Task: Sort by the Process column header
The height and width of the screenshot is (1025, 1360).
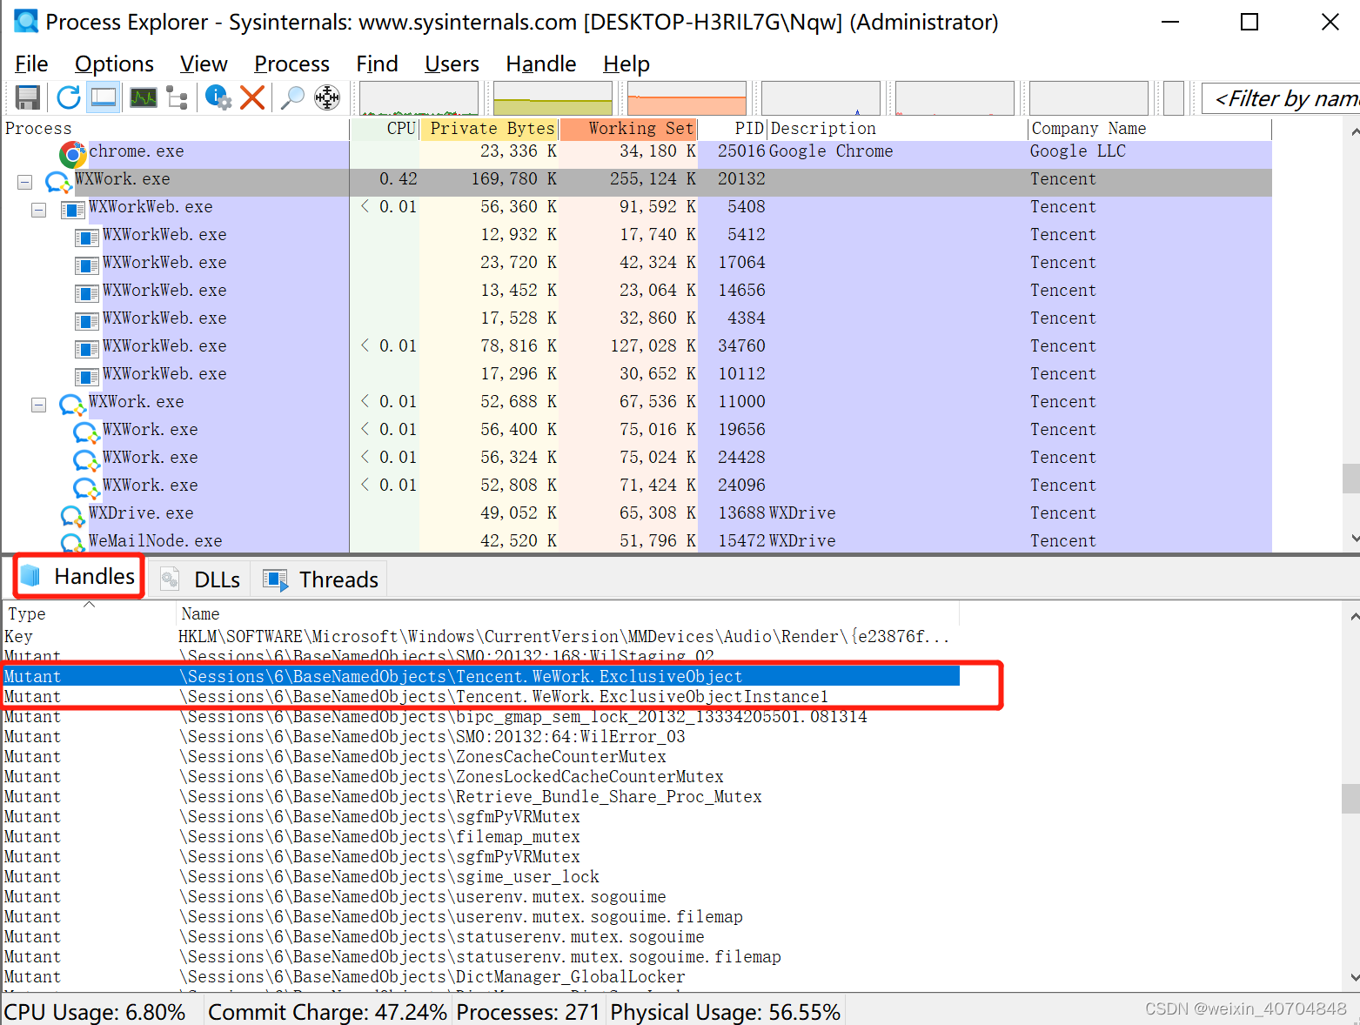Action: click(175, 129)
